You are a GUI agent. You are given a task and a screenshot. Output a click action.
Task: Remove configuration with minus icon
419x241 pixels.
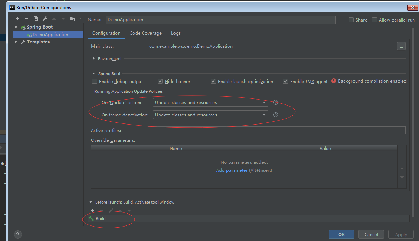27,19
